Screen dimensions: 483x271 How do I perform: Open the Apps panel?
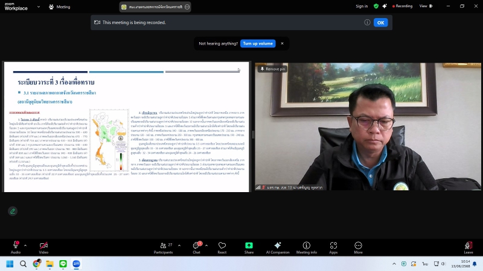point(333,246)
